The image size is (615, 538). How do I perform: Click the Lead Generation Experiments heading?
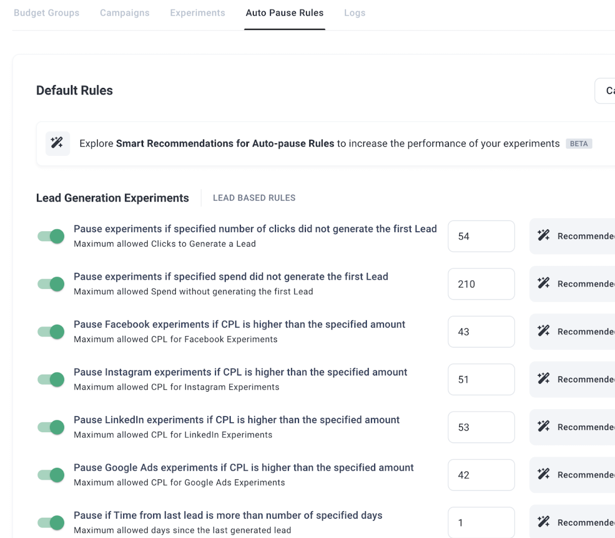pos(112,198)
